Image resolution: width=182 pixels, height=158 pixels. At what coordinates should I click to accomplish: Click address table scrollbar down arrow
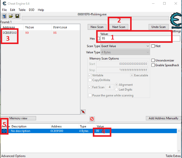(179, 151)
